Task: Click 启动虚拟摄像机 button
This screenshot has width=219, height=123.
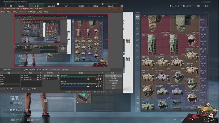Action: [113, 81]
